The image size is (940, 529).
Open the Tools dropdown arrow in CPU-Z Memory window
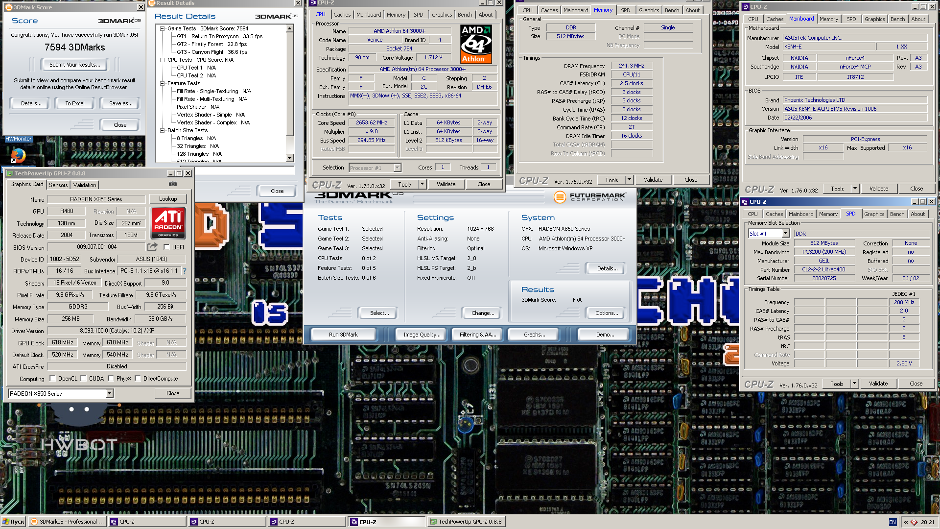[x=629, y=180]
